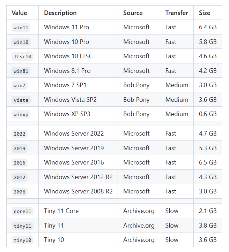
Task: Select the win10 value code
Action: pyautogui.click(x=21, y=42)
